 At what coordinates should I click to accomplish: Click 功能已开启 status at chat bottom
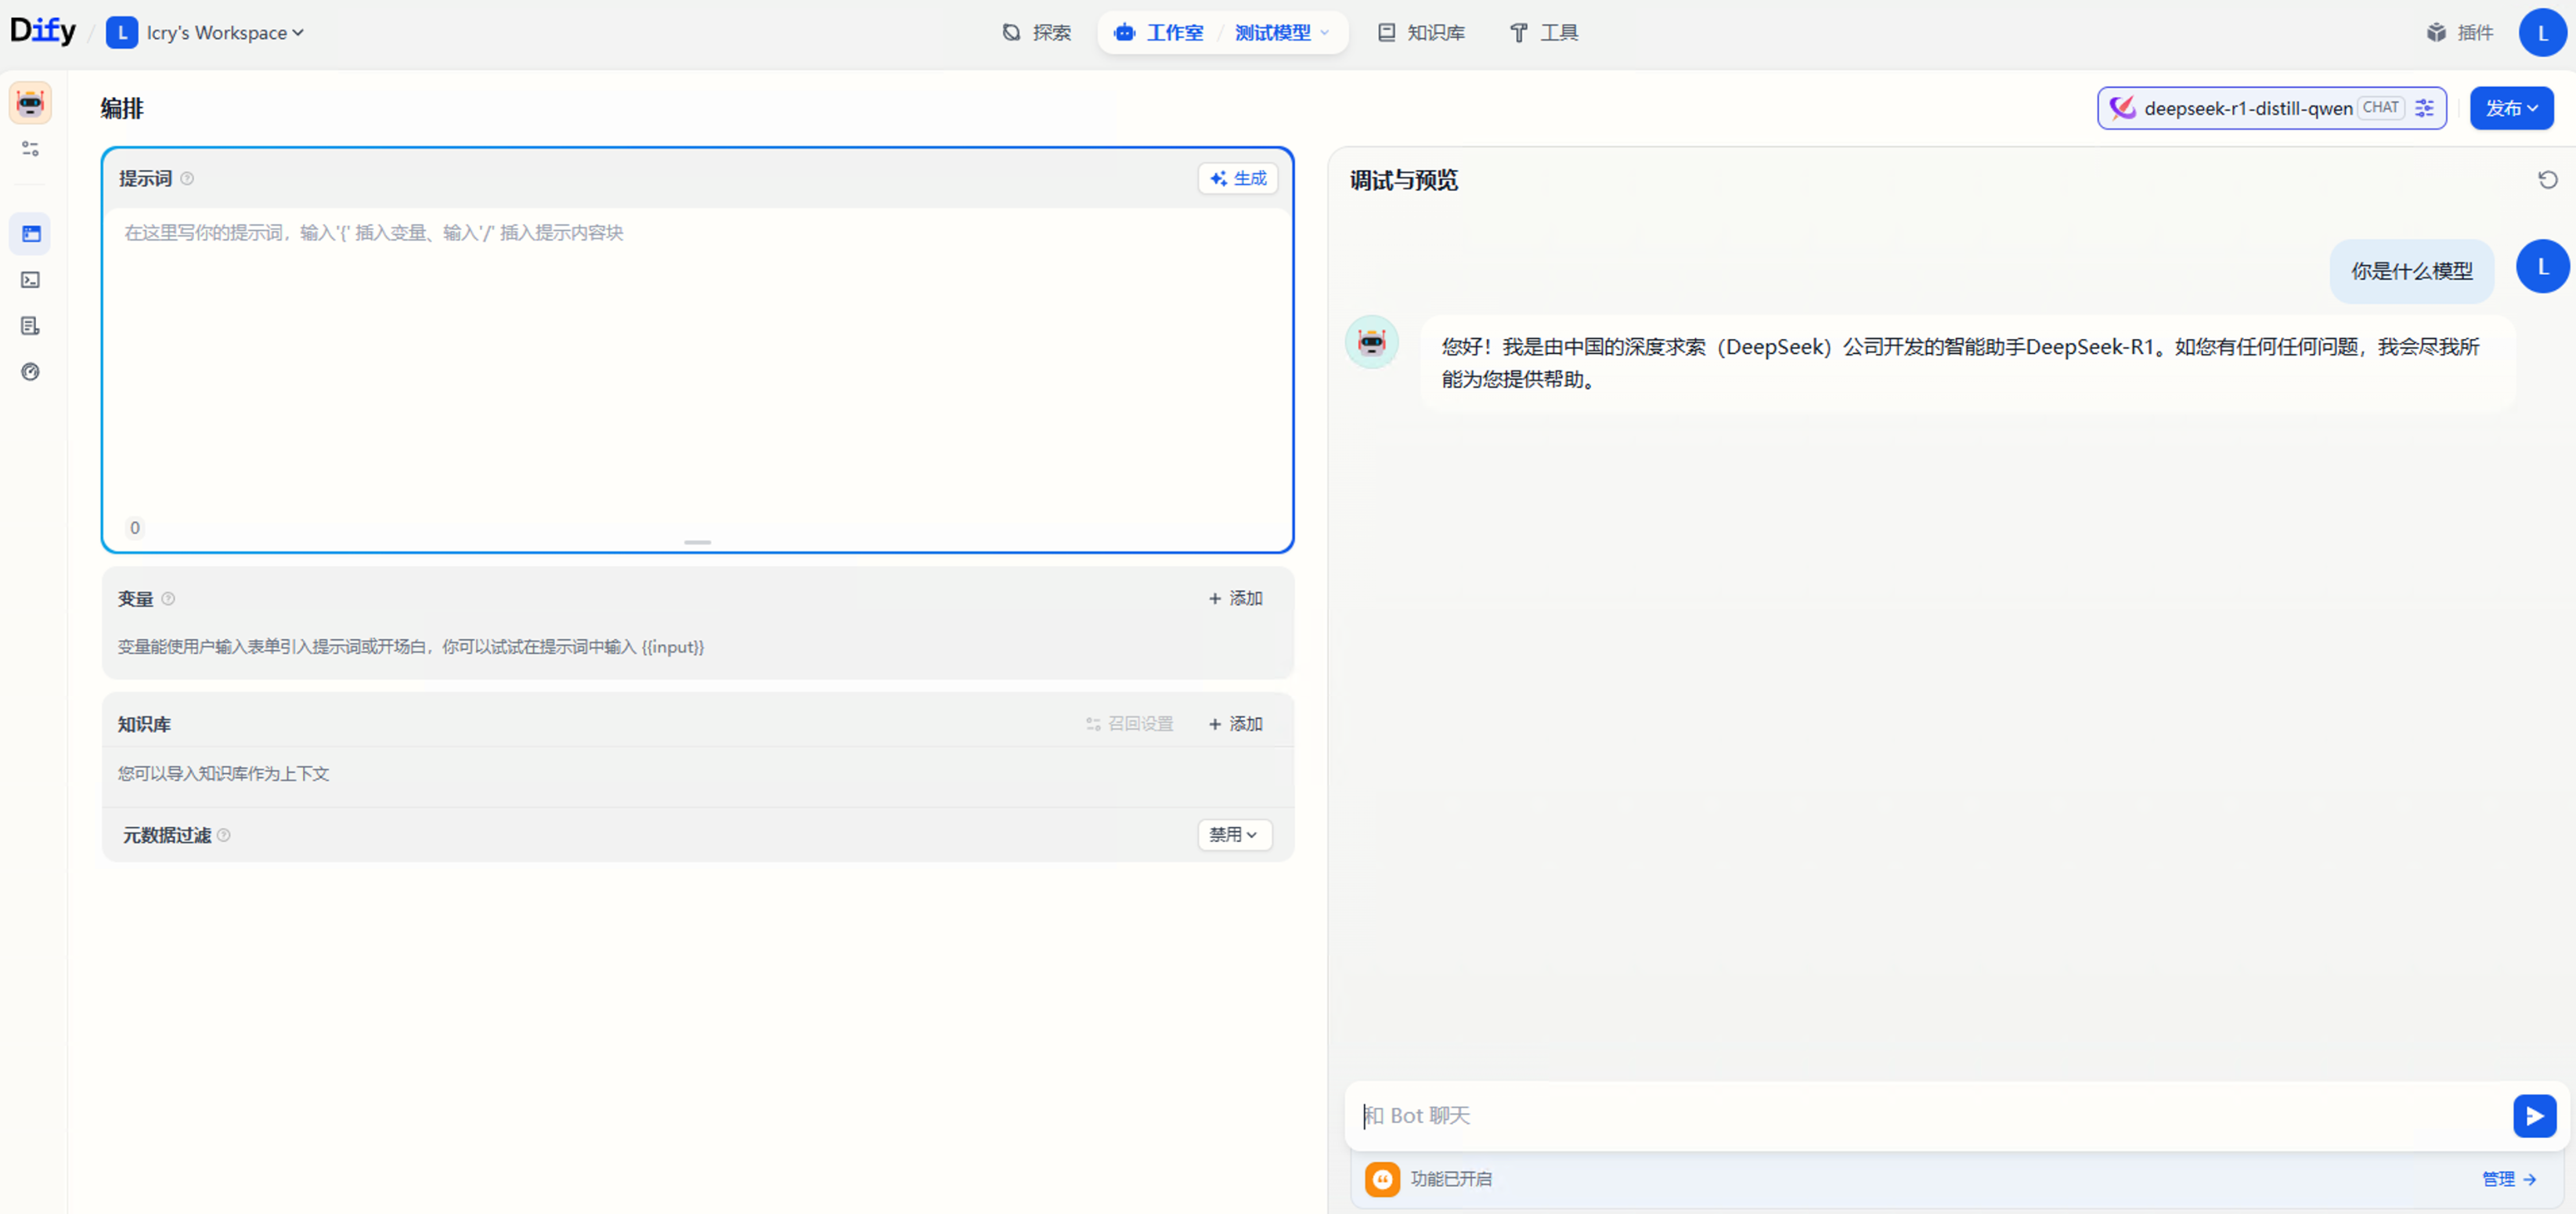pos(1451,1179)
